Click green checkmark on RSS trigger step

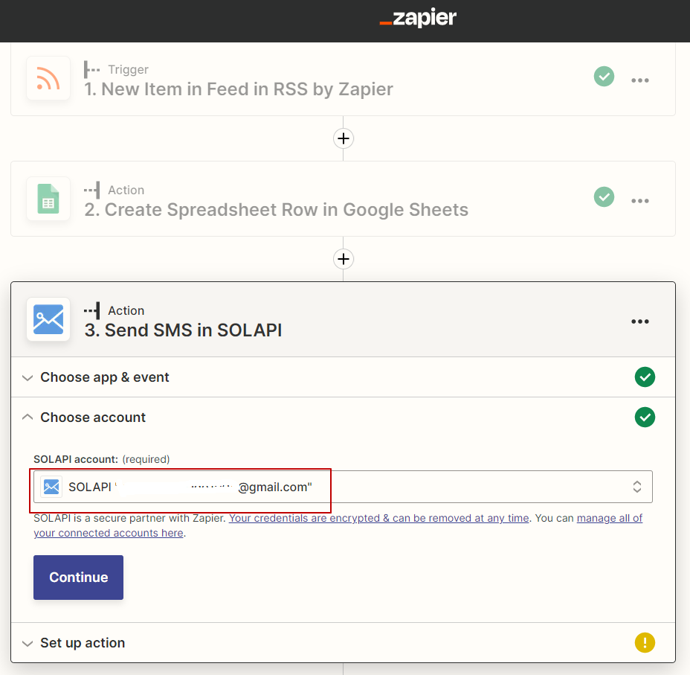pos(604,76)
